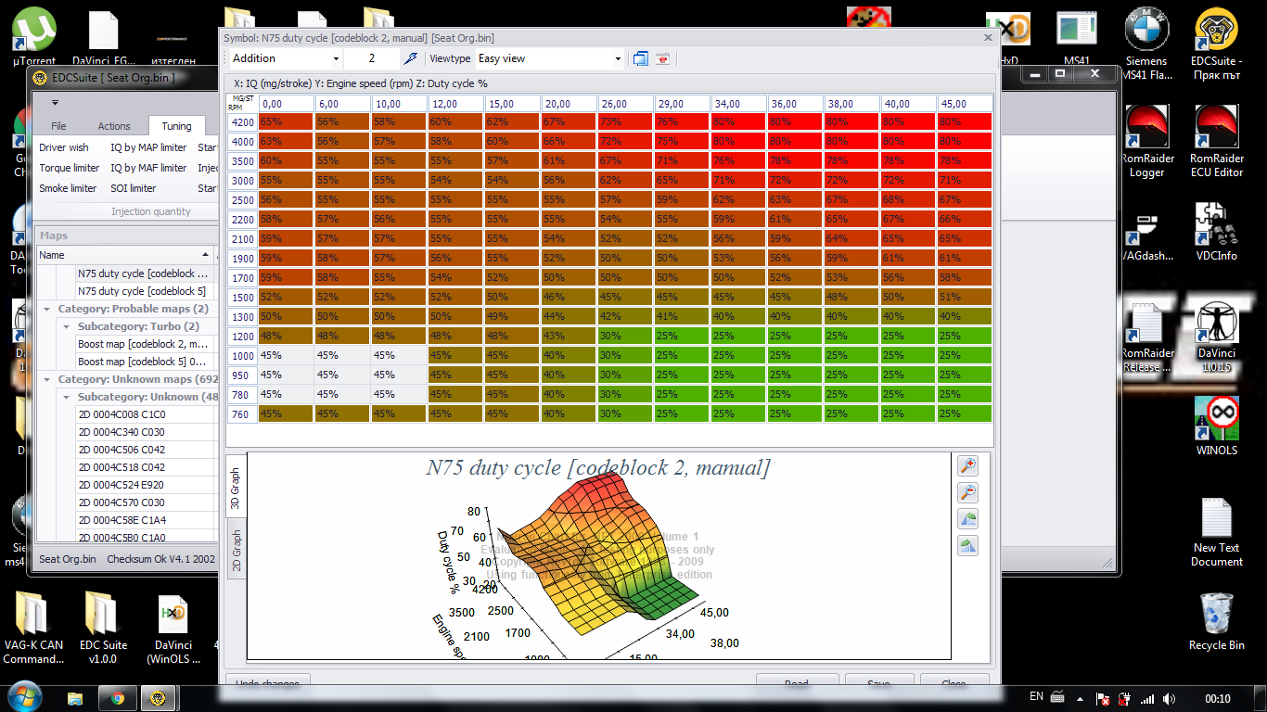Select Boost map codeblock 5 in list

point(143,362)
